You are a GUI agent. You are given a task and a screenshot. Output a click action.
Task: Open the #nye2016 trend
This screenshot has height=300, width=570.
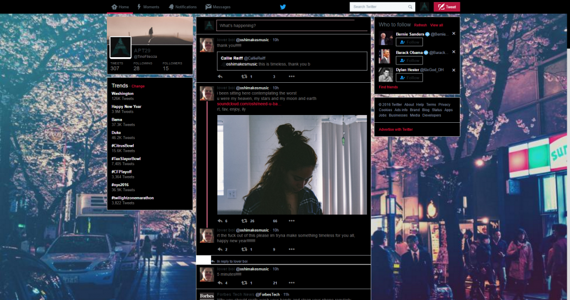[x=120, y=185]
